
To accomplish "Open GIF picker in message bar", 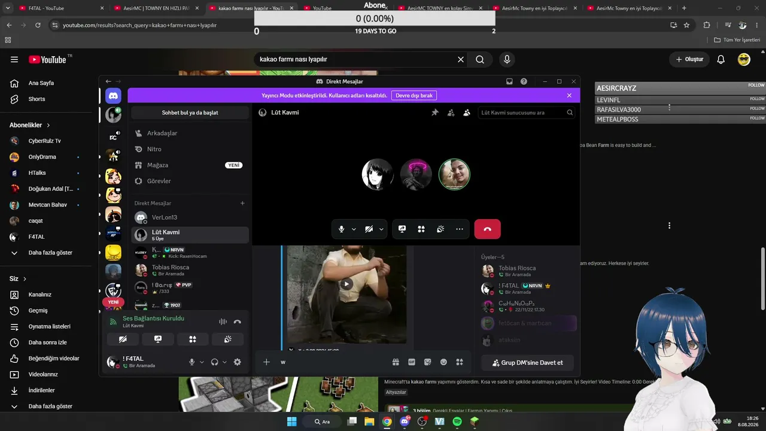I will [412, 362].
